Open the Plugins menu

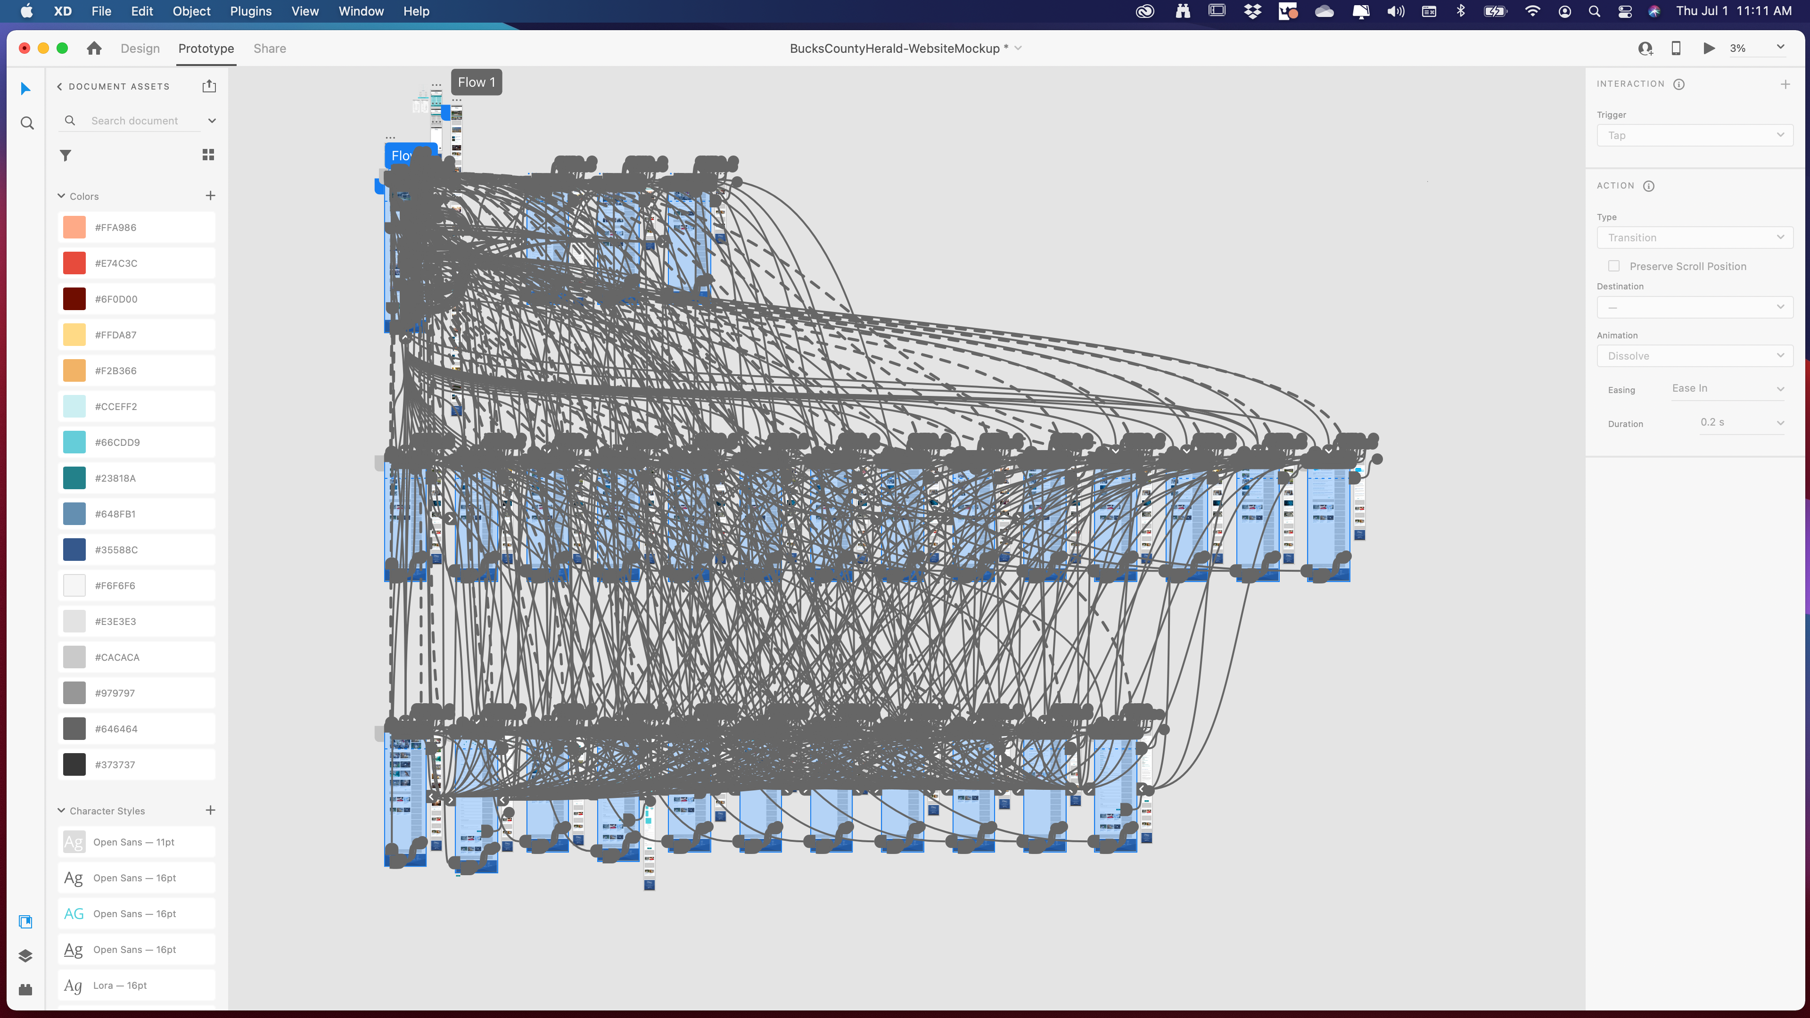250,11
